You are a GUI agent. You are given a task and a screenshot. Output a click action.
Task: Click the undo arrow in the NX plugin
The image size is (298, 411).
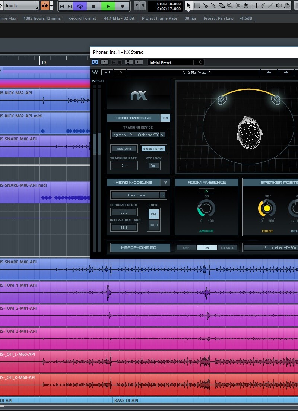[x=107, y=72]
